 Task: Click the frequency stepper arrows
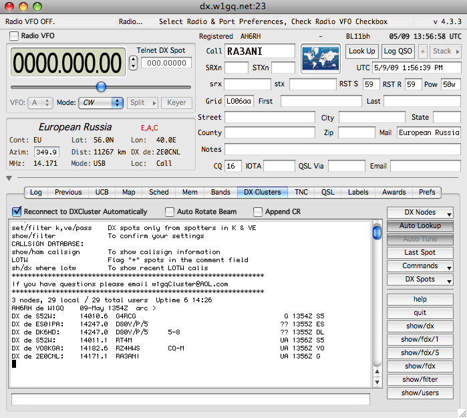(133, 63)
